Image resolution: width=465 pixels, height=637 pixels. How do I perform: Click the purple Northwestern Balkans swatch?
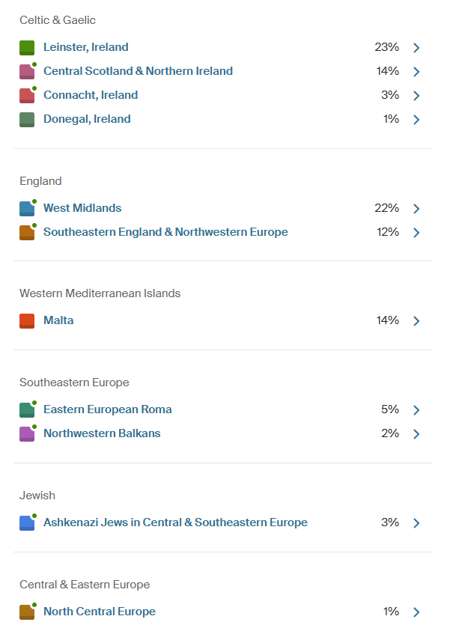click(x=27, y=434)
